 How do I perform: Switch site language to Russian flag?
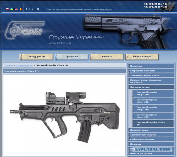(8, 9)
